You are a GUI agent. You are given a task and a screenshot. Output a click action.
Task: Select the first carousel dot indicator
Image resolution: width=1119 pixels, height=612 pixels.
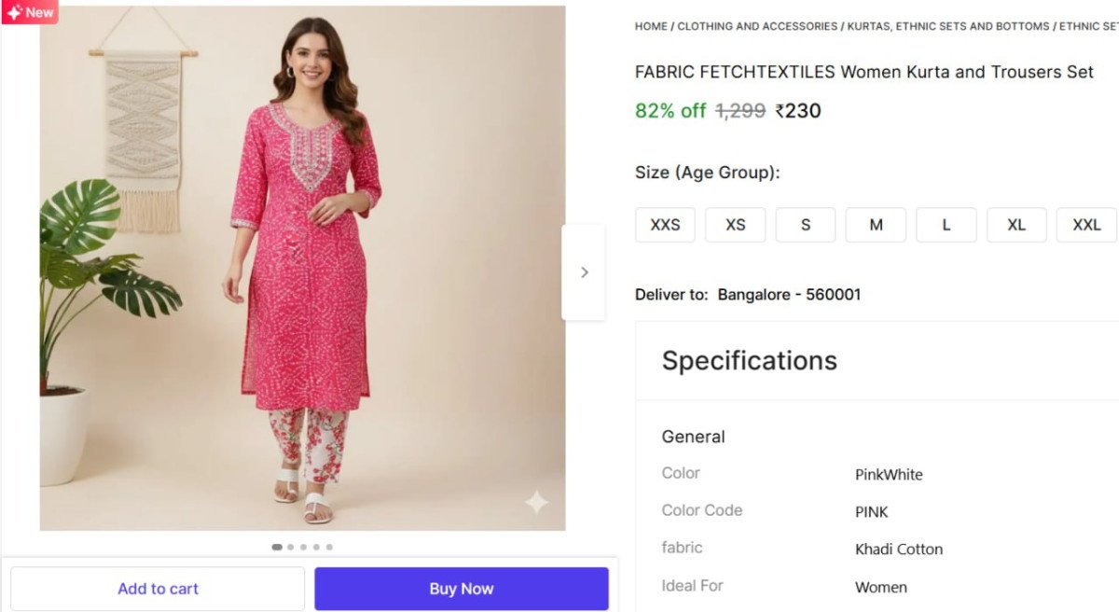[x=277, y=548]
